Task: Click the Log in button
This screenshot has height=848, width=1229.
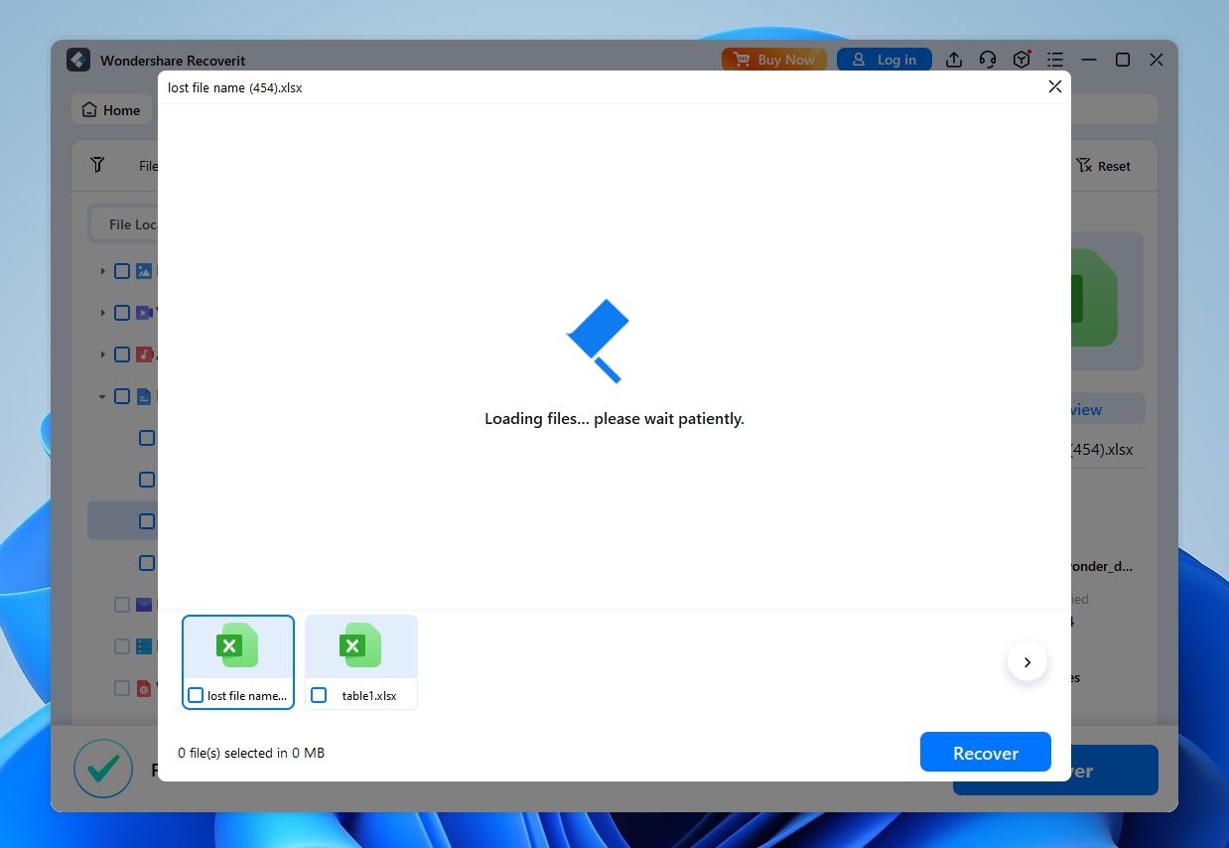Action: 884,60
